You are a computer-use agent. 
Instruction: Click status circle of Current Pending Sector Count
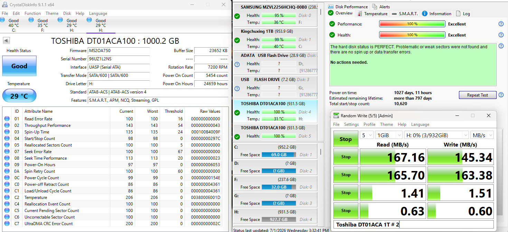click(x=7, y=210)
